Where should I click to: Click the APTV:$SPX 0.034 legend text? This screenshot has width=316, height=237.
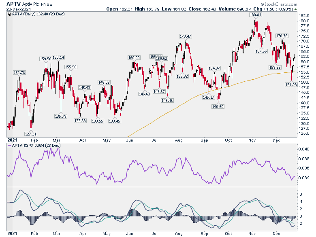[36, 145]
